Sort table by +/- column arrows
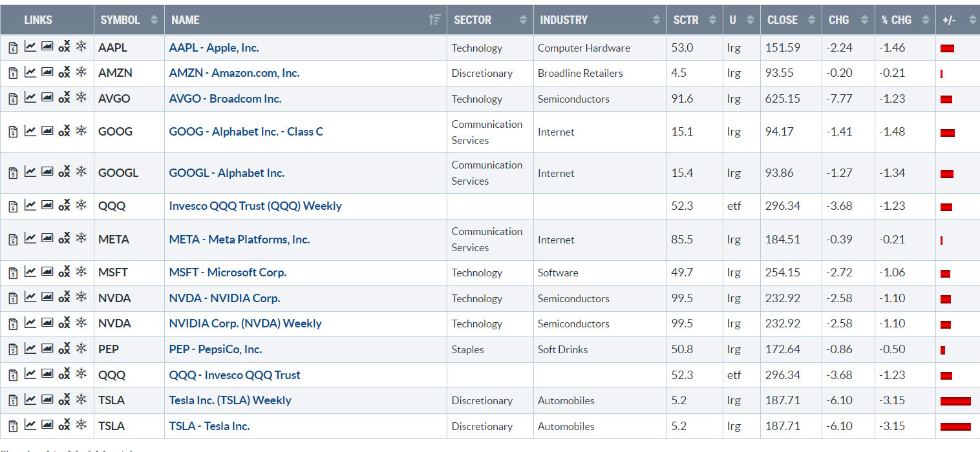Screen dimensions: 980x452 click(972, 20)
